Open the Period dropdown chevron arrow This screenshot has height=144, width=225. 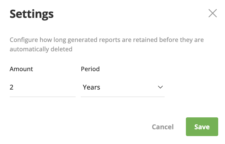[160, 87]
